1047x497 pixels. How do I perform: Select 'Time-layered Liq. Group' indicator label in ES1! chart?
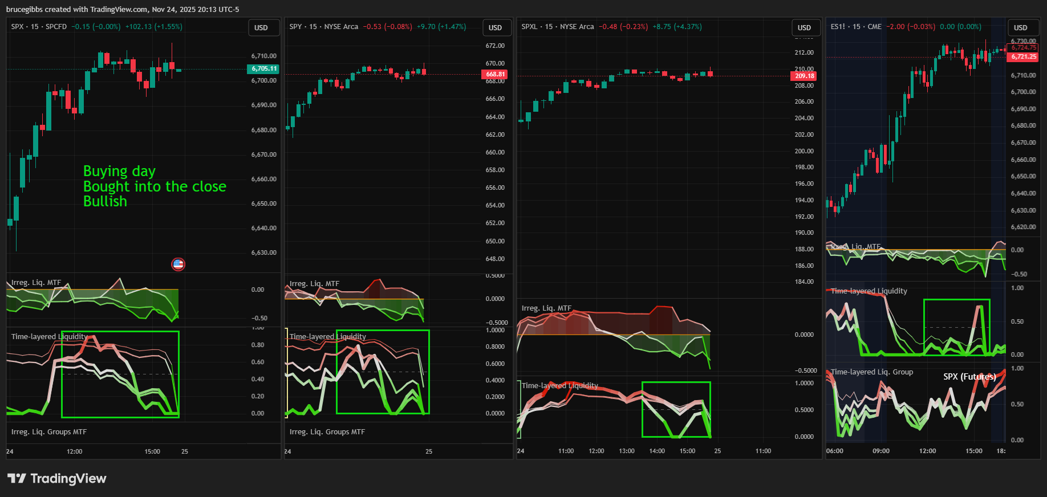871,372
